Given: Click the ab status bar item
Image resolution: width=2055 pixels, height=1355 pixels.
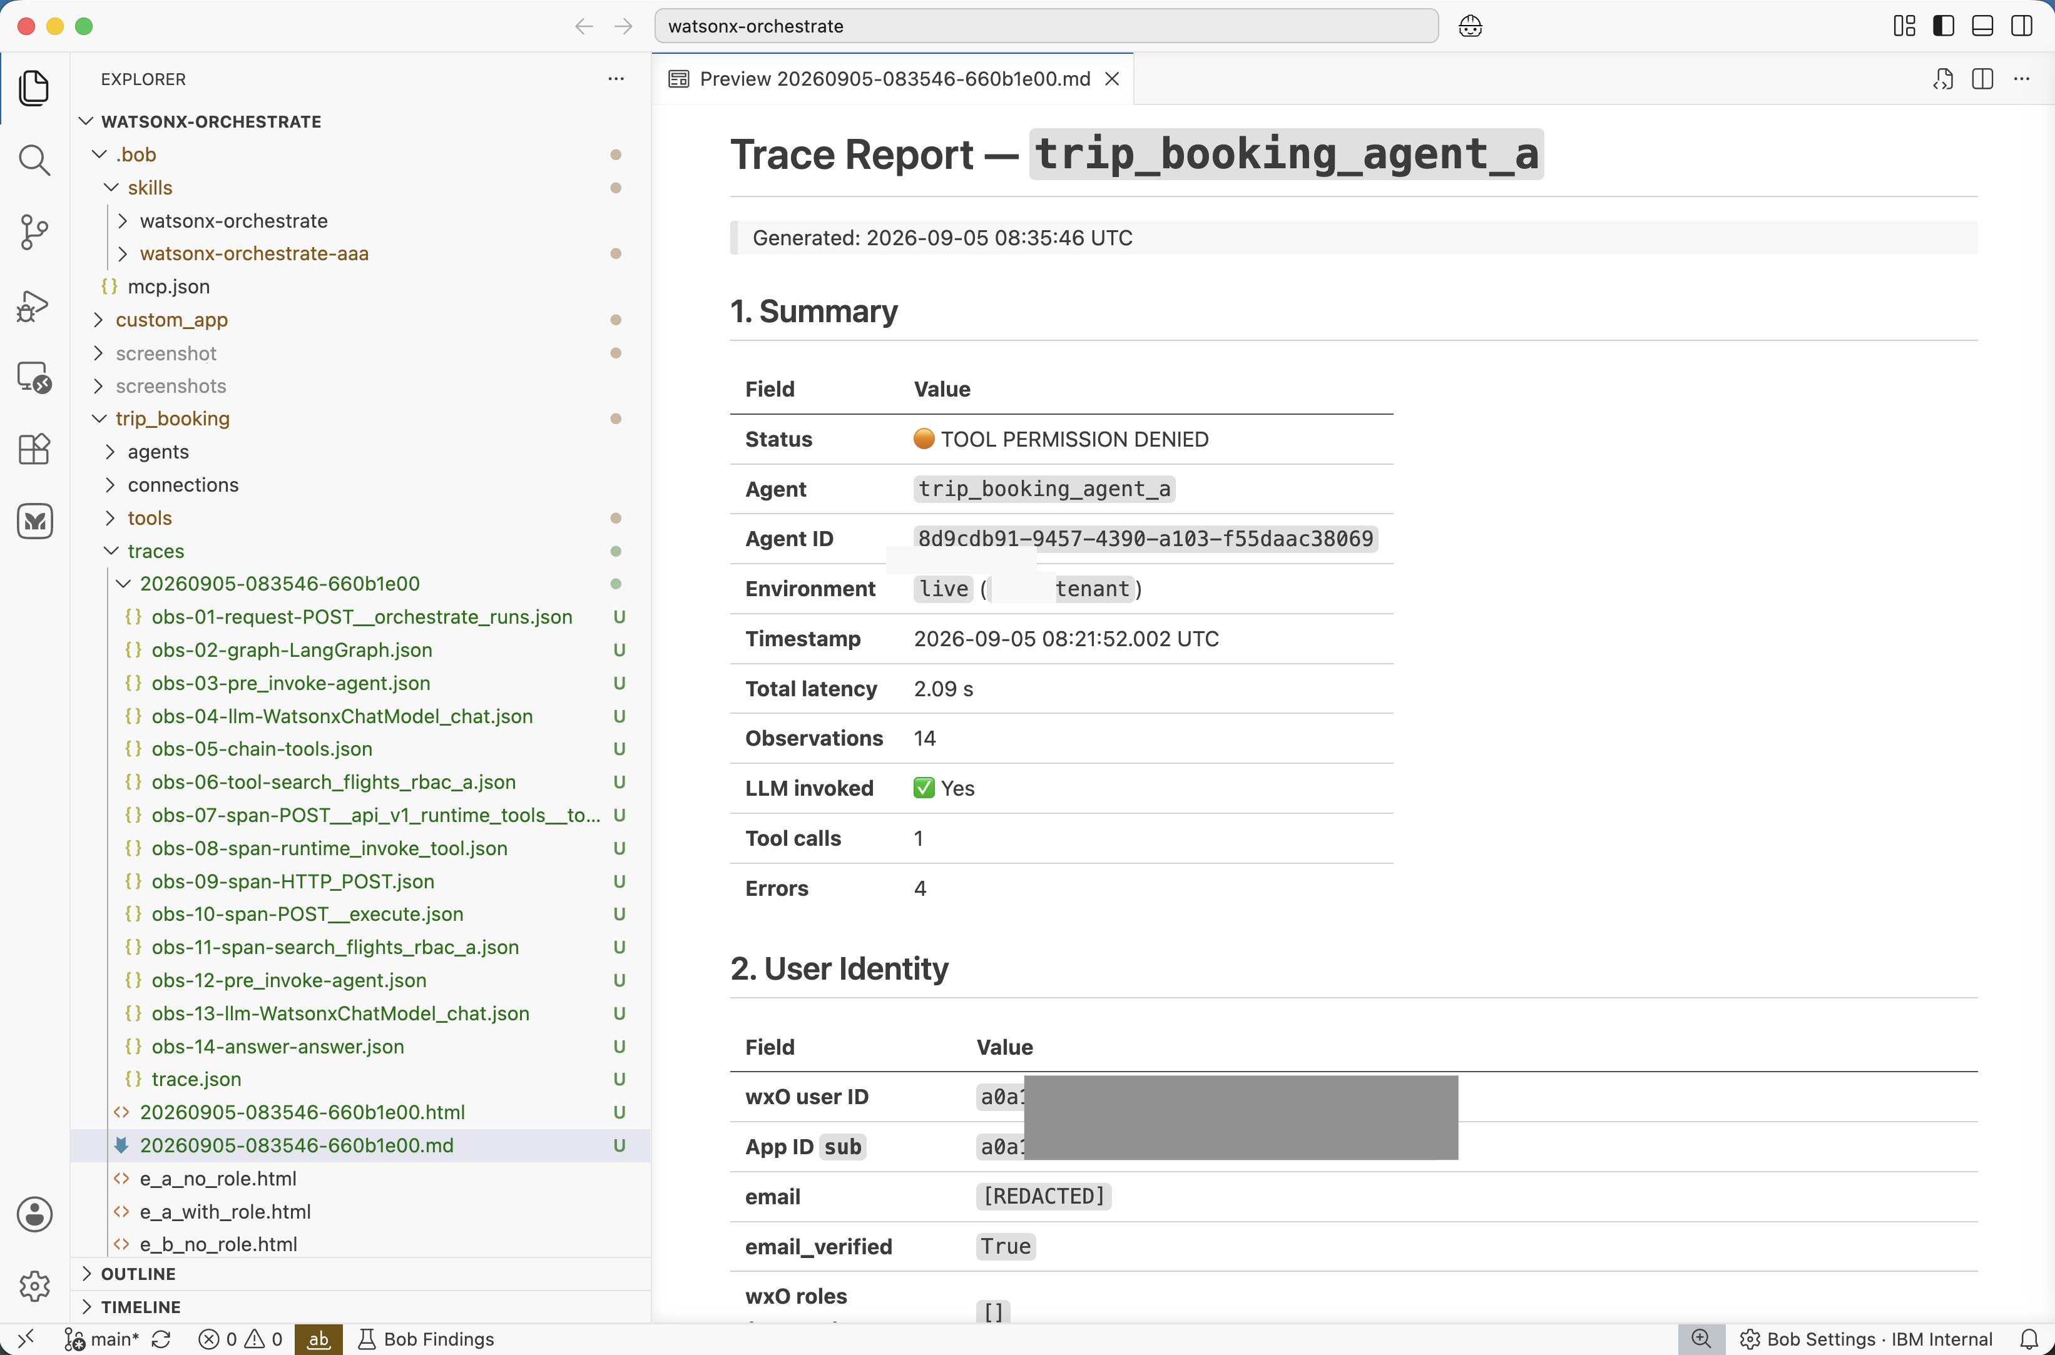Looking at the screenshot, I should click(x=318, y=1339).
